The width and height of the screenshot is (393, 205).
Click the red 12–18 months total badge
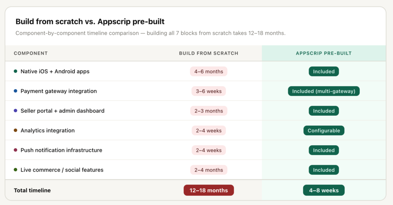208,190
